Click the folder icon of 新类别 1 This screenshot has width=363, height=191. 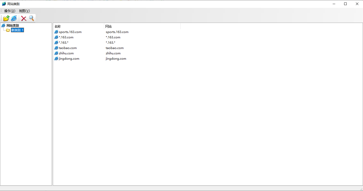point(8,30)
